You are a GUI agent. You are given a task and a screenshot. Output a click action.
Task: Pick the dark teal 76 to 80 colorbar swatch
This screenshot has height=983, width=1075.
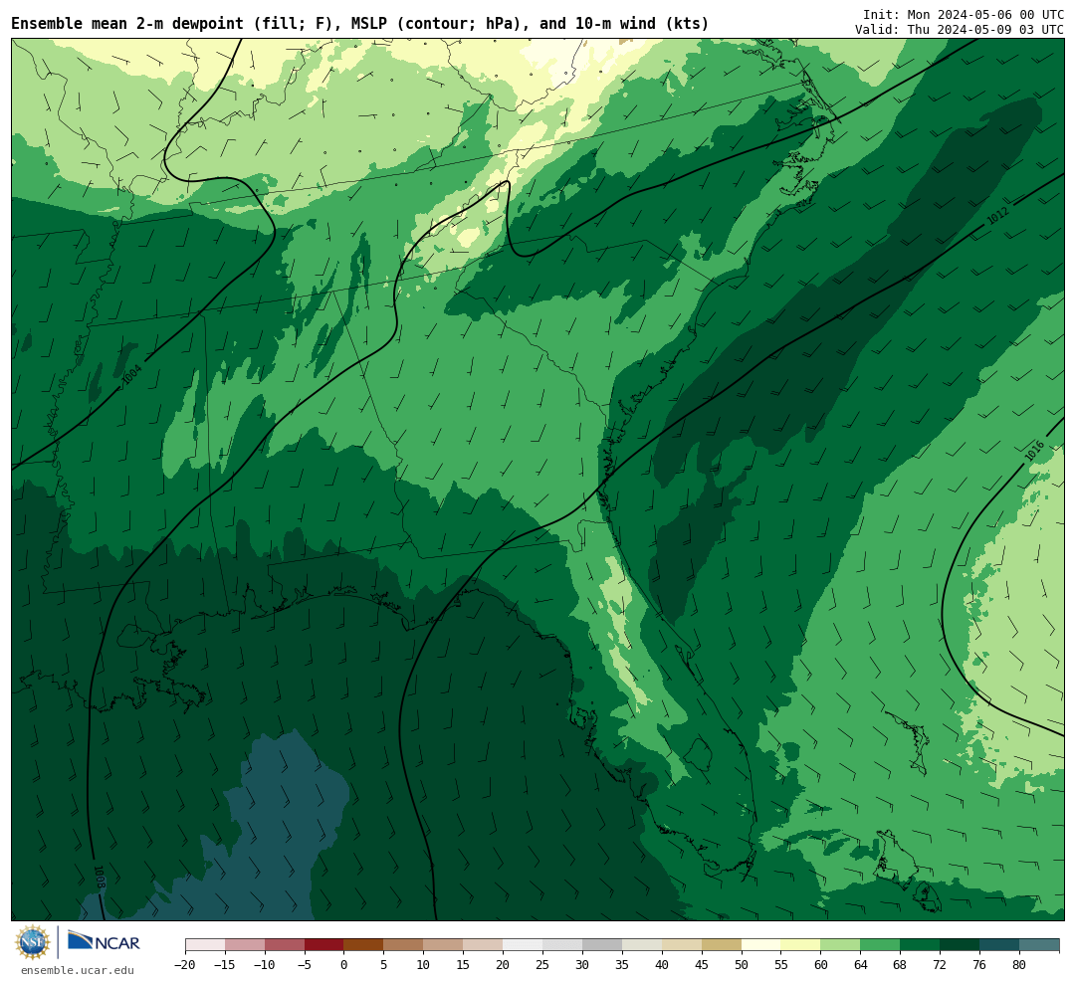999,945
